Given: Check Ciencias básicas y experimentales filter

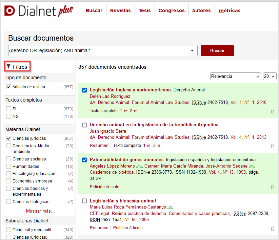Looking at the screenshot, I should [8, 188].
